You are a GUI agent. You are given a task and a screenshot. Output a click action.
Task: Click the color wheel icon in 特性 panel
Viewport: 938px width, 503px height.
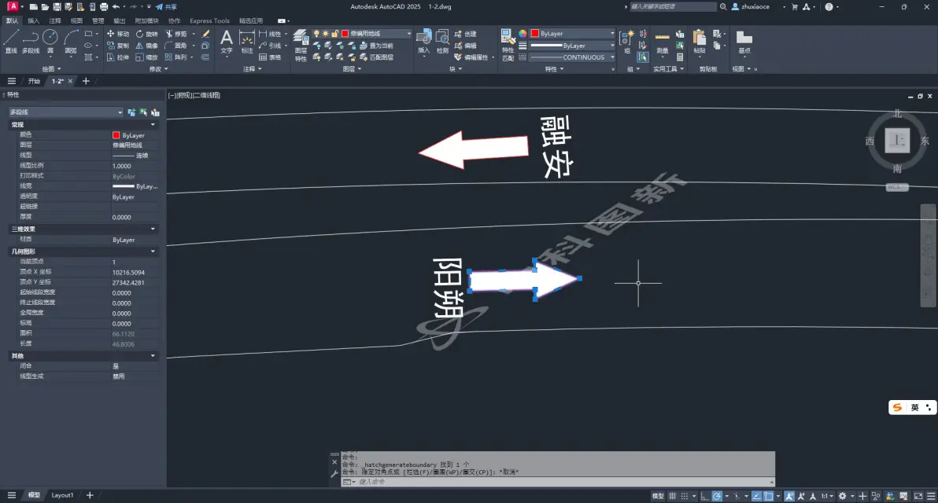click(523, 34)
